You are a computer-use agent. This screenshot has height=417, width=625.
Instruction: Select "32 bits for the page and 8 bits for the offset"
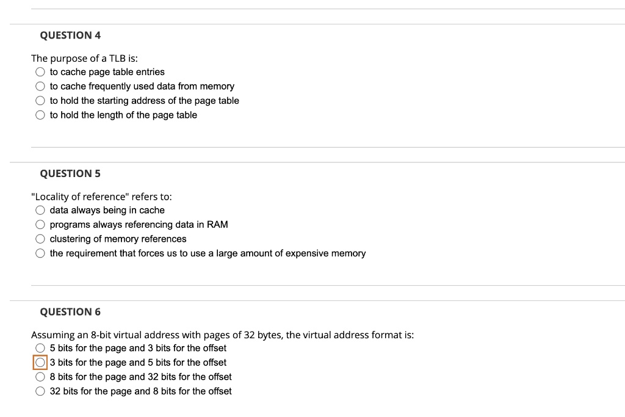pos(40,391)
